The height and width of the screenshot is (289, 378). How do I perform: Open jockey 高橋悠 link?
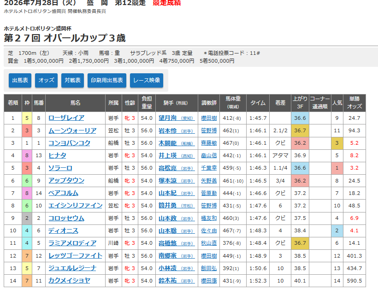point(177,243)
